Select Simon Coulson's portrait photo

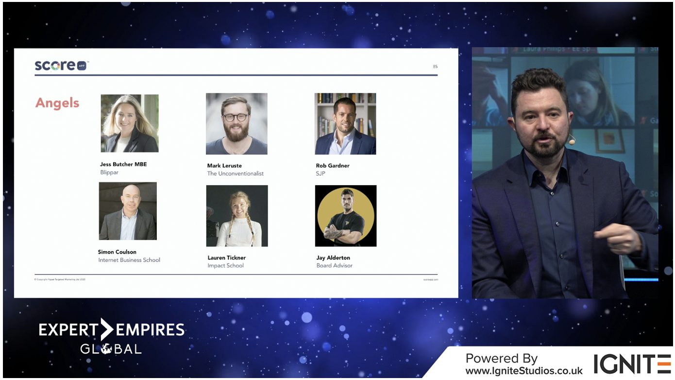pos(128,211)
